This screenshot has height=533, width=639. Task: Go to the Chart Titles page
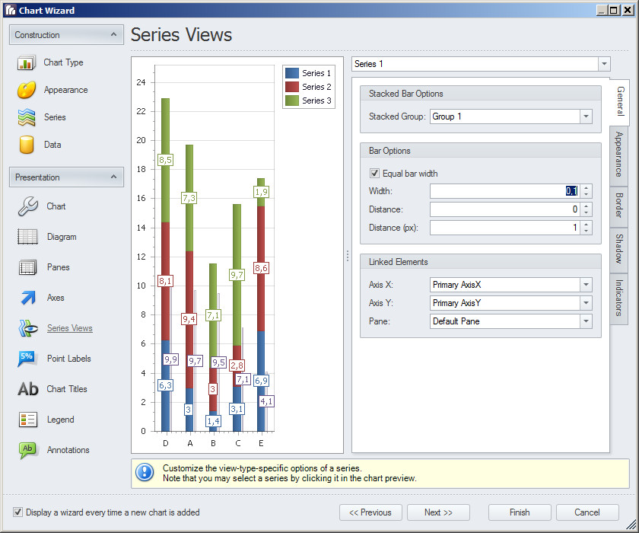click(67, 389)
